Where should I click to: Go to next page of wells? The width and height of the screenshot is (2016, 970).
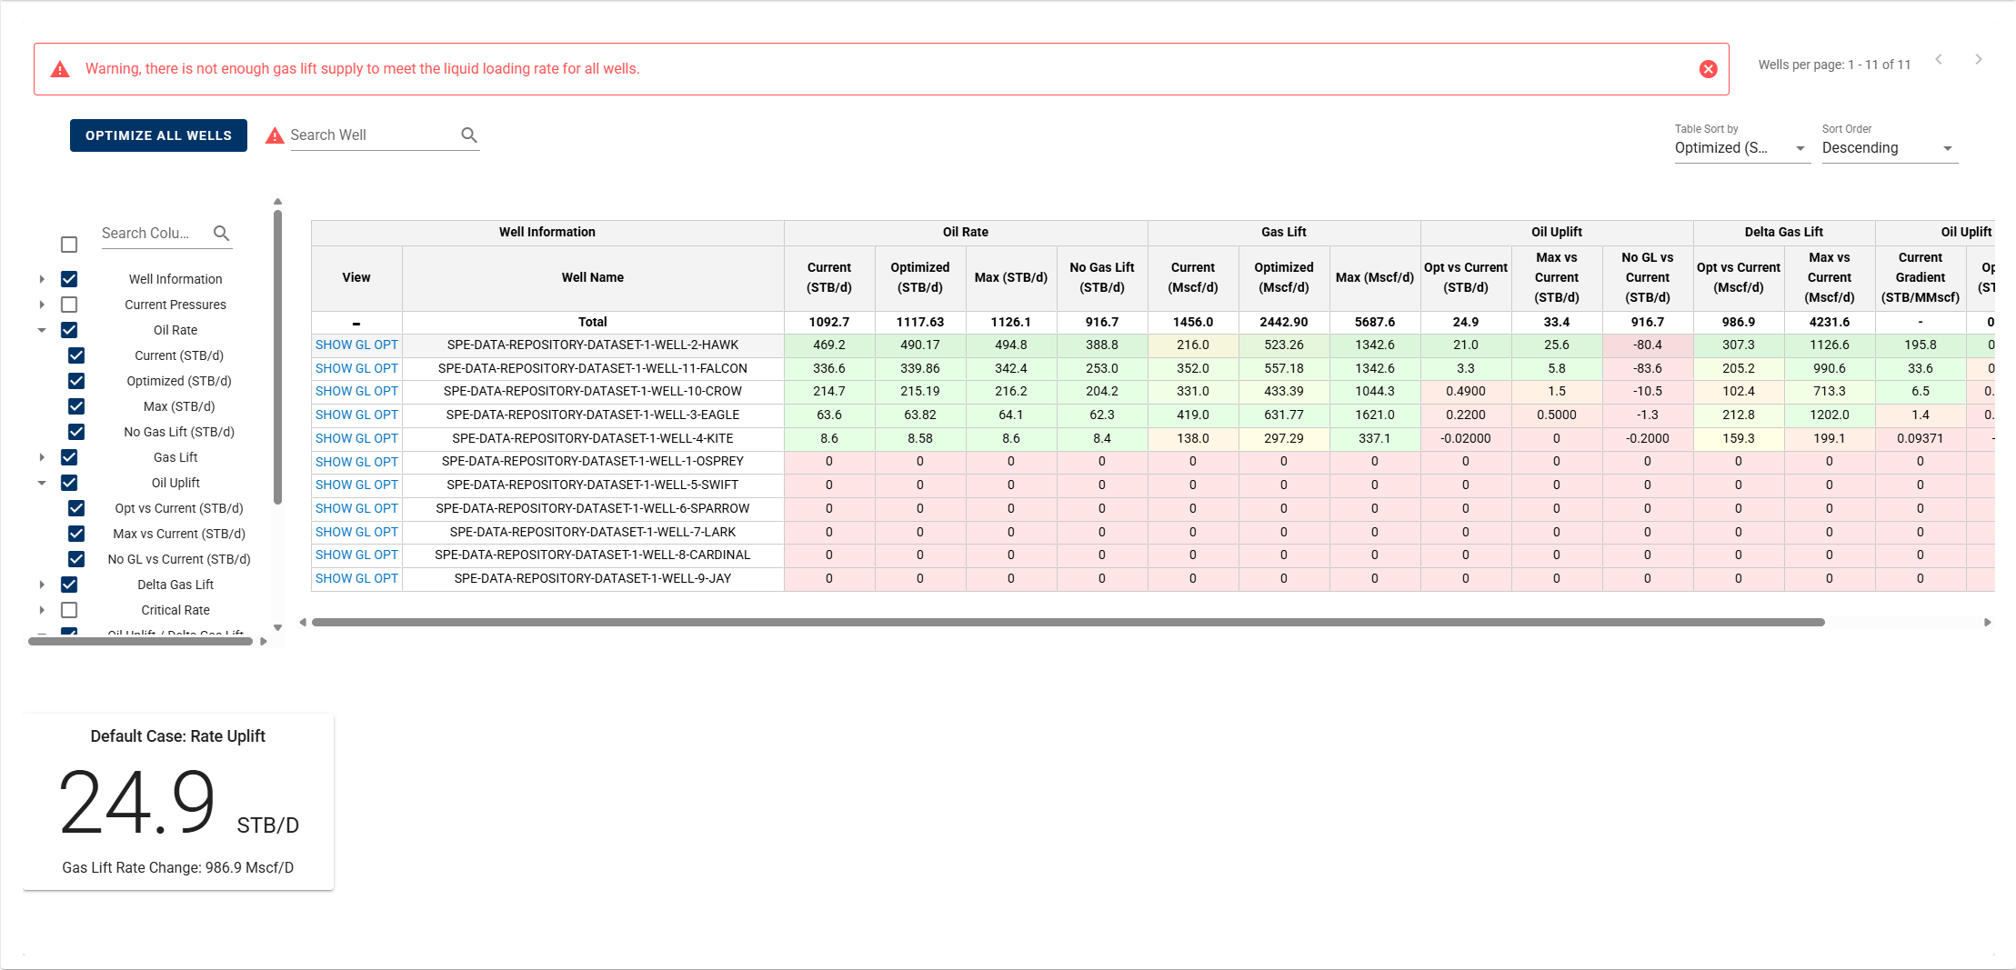coord(1978,60)
